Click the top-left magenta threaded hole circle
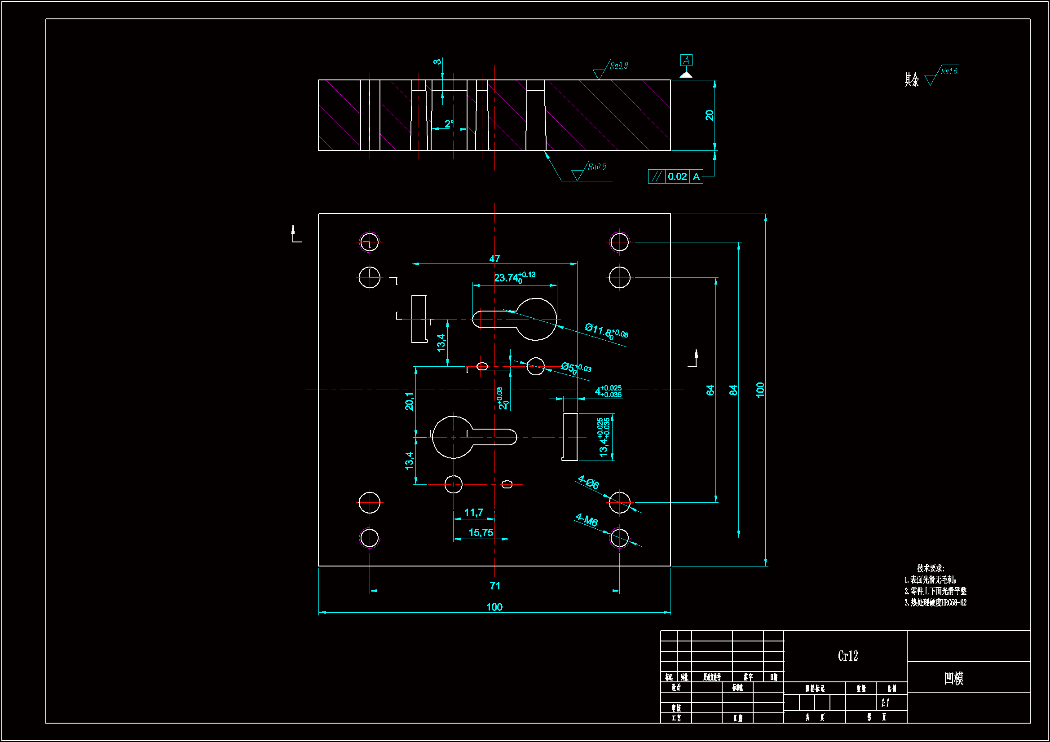This screenshot has width=1050, height=742. pyautogui.click(x=370, y=242)
